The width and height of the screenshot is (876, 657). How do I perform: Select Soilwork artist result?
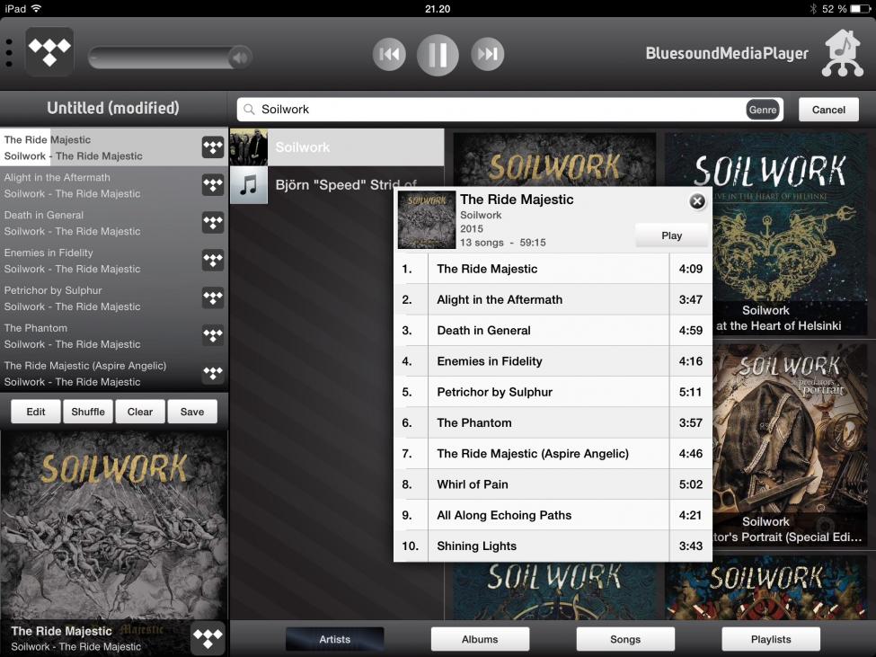(x=338, y=146)
